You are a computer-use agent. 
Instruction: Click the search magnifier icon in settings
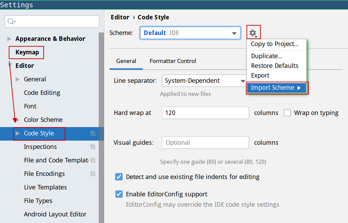tap(11, 21)
